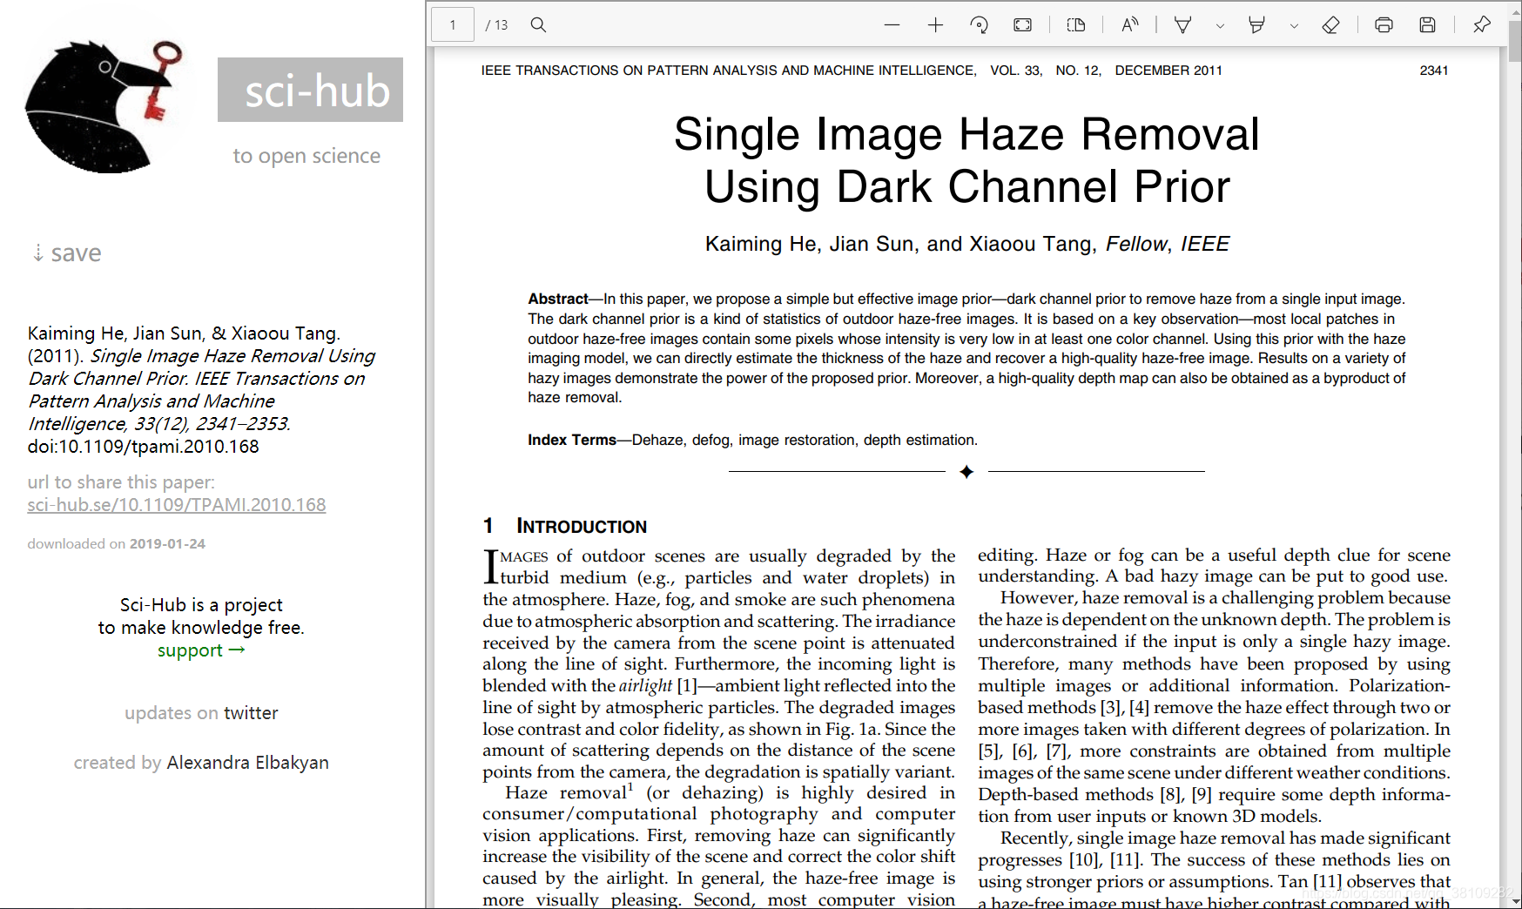Click the green support link
This screenshot has height=909, width=1522.
coord(201,650)
